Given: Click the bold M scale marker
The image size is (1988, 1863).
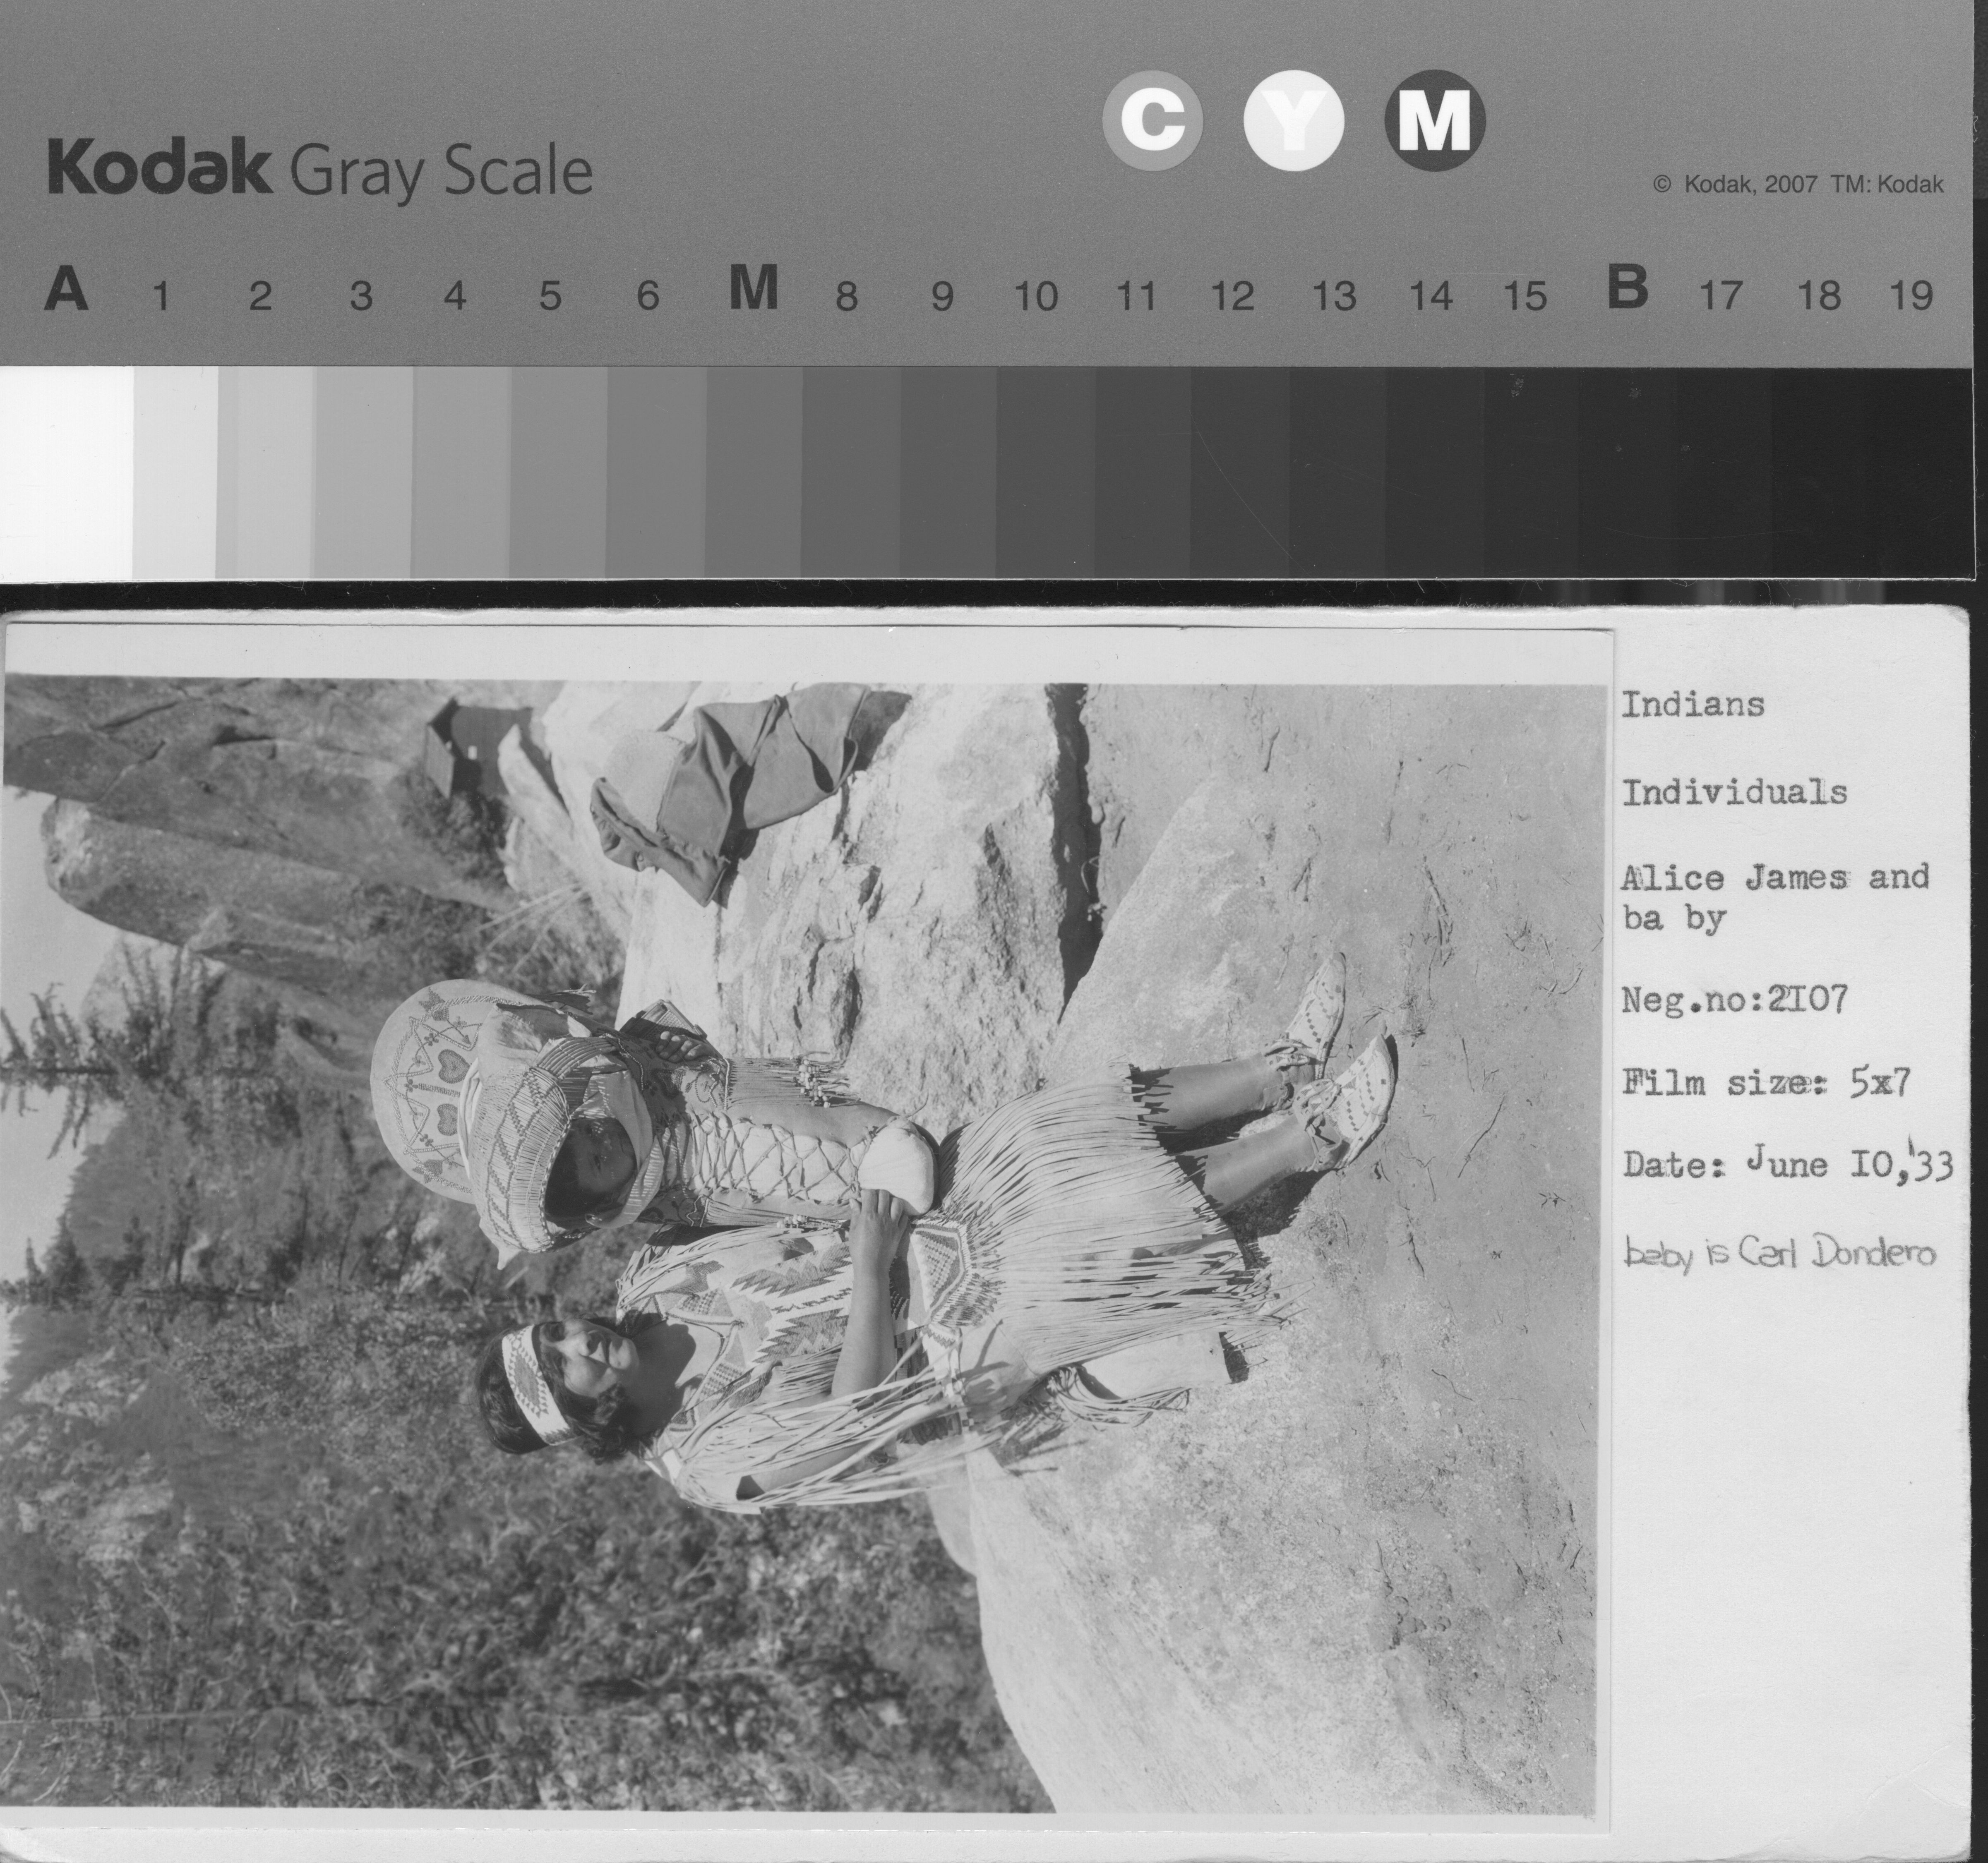Looking at the screenshot, I should (753, 290).
